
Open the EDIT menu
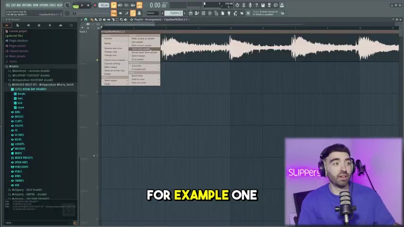[x=13, y=5]
